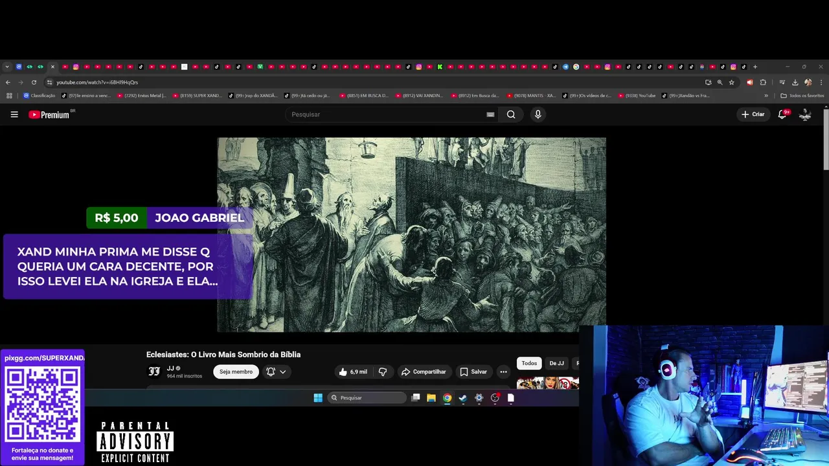Screen dimensions: 829x466
Task: Reload the page with refresh icon
Action: (34, 82)
